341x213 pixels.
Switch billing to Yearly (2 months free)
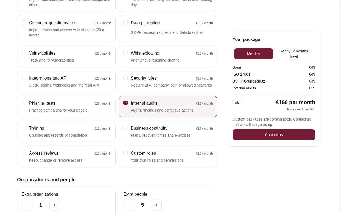tap(294, 54)
